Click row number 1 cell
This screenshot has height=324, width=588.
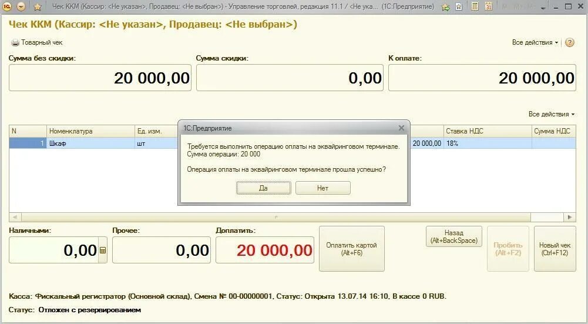(28, 143)
